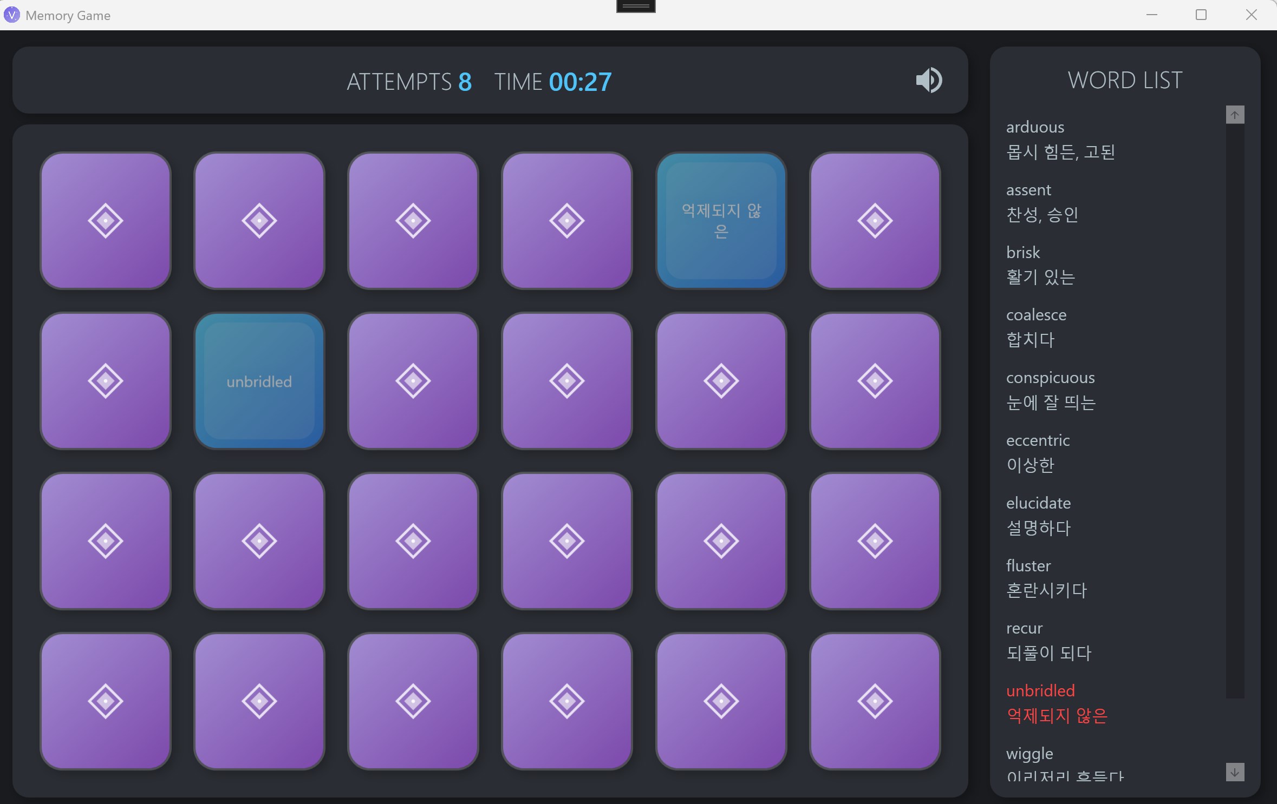Flip the face-down card in the top-right corner
Screen dimensions: 1277x804
point(875,220)
